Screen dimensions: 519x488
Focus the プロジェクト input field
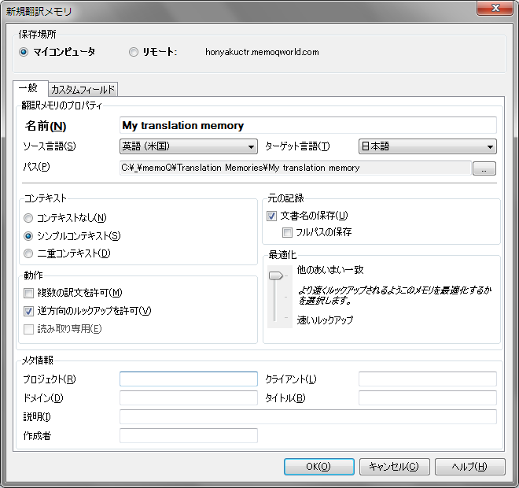pyautogui.click(x=188, y=379)
